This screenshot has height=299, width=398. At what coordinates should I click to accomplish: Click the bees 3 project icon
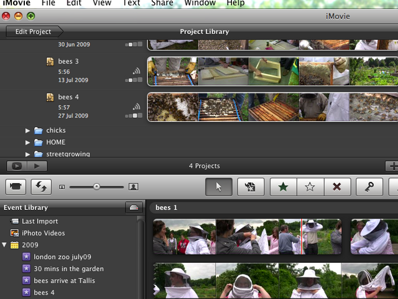50,62
